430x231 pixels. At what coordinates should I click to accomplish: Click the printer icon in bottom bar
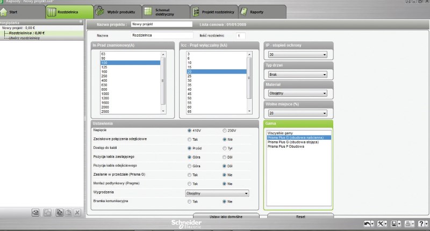coord(408,223)
